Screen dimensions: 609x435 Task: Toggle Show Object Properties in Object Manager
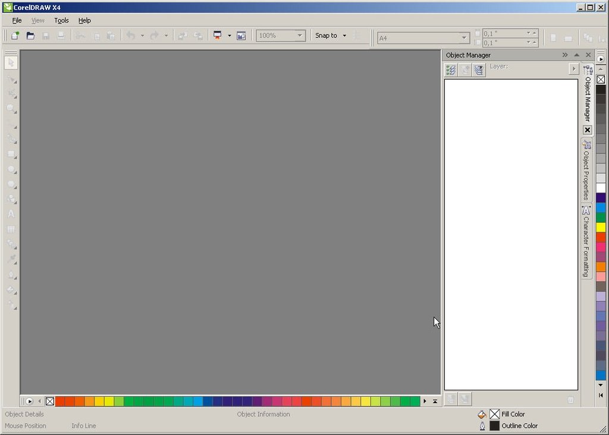(x=451, y=70)
